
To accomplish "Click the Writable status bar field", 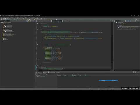I will [94, 89].
